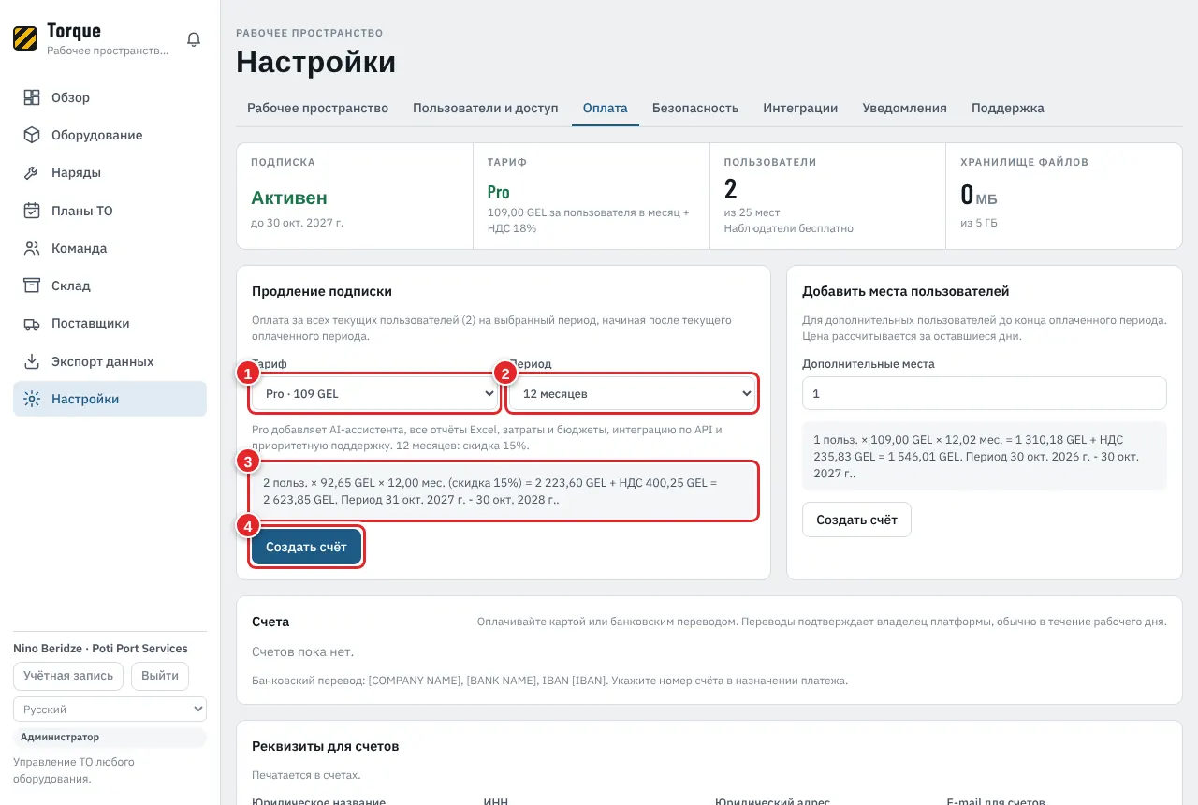Click the Активен subscription status text
The width and height of the screenshot is (1198, 805).
pyautogui.click(x=289, y=198)
